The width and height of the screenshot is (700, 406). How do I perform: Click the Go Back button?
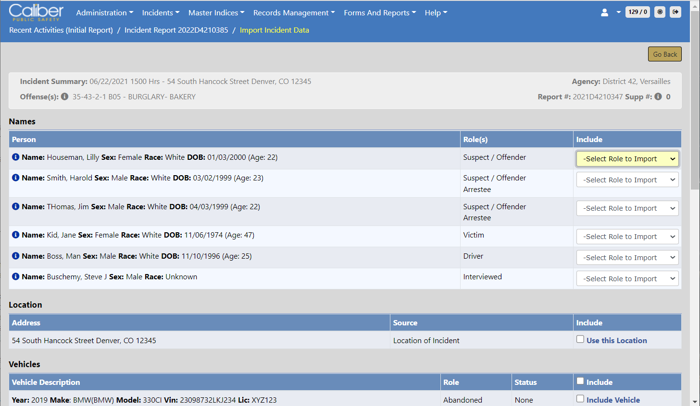[x=664, y=54]
